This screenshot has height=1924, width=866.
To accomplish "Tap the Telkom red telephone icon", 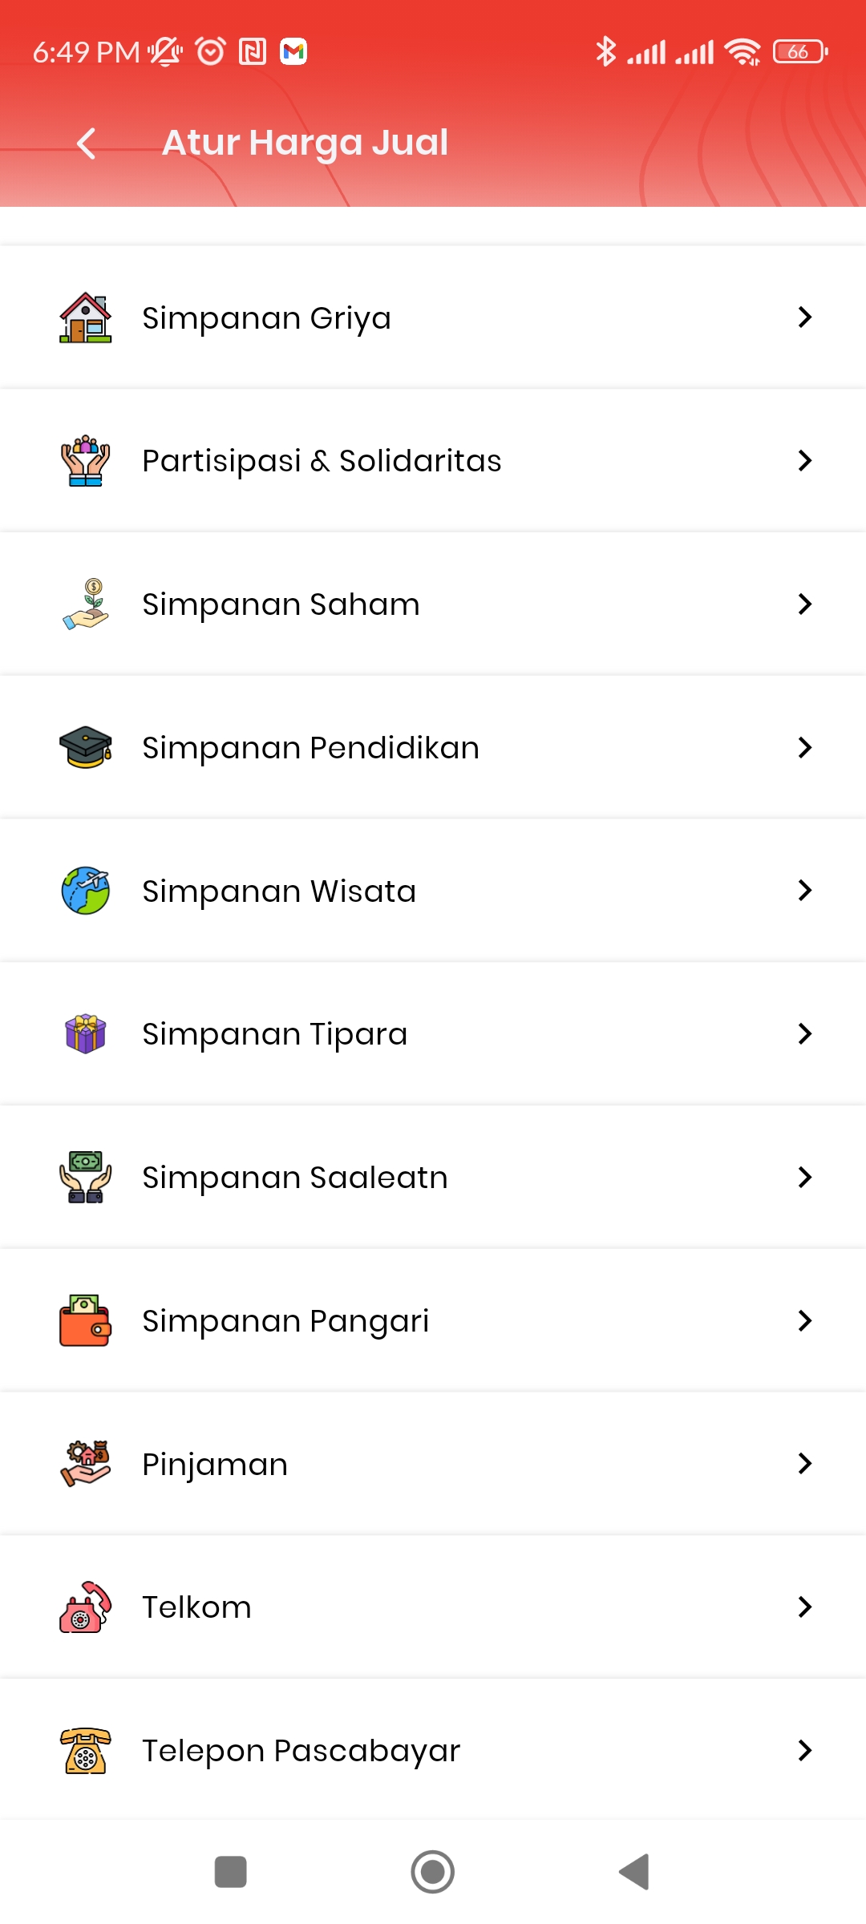I will (x=86, y=1607).
